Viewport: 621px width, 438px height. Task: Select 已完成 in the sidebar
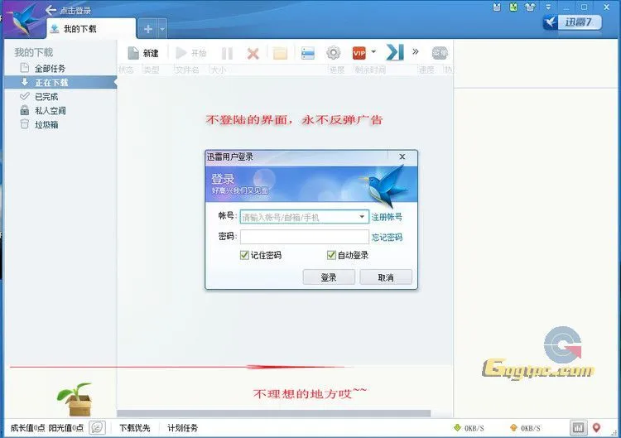[x=39, y=96]
